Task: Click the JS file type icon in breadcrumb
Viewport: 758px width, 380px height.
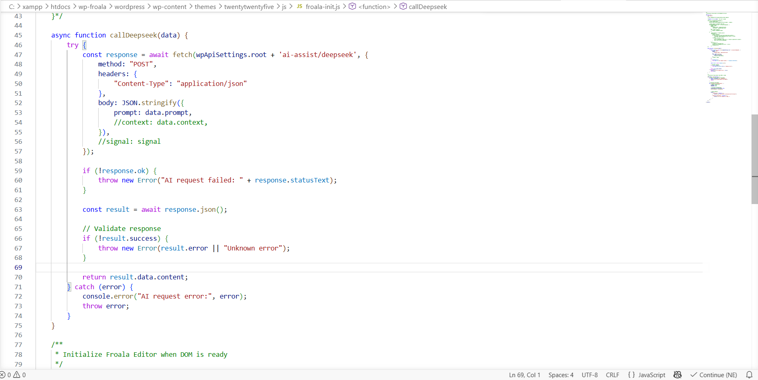Action: click(299, 7)
